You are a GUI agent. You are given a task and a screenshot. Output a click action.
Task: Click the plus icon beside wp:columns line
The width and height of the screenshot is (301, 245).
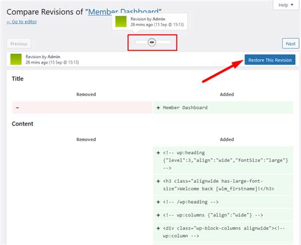click(x=158, y=215)
